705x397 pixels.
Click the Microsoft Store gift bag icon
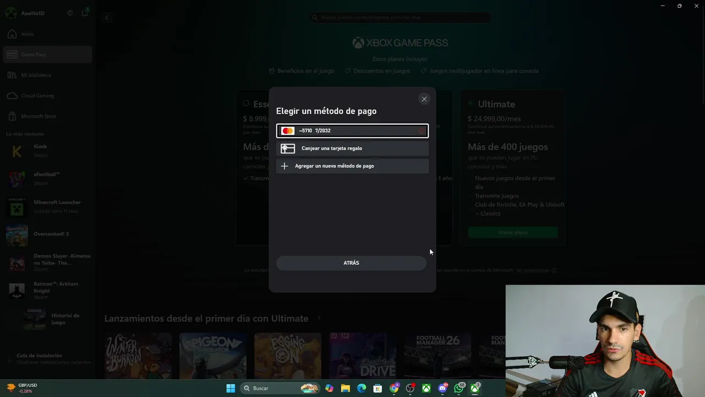(12, 116)
